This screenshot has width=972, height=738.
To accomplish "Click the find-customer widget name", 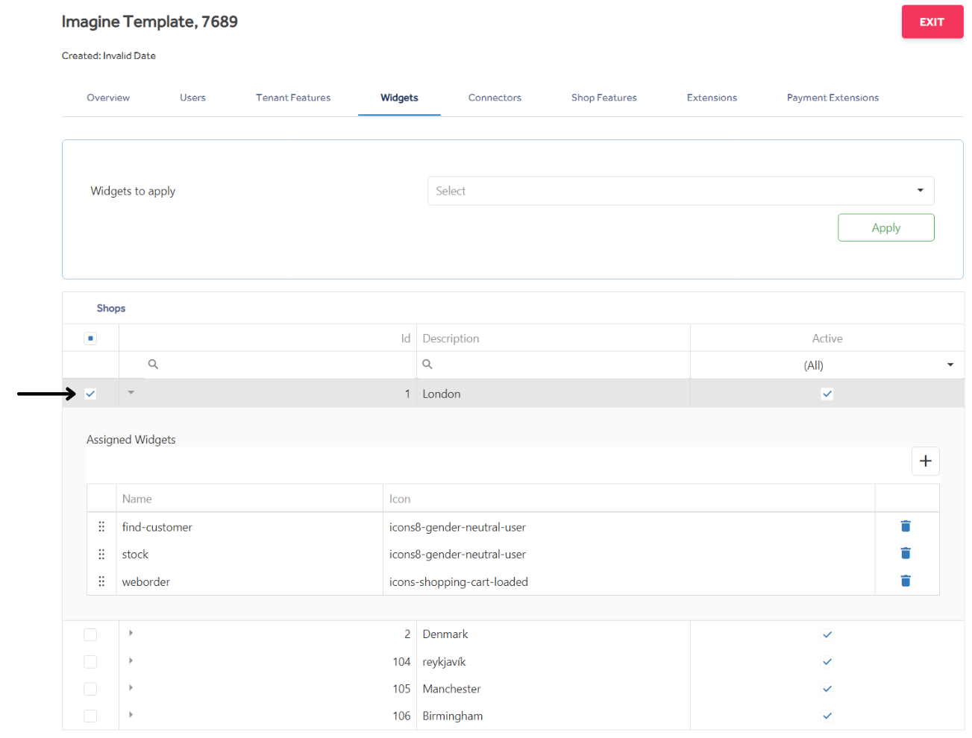I will (157, 527).
